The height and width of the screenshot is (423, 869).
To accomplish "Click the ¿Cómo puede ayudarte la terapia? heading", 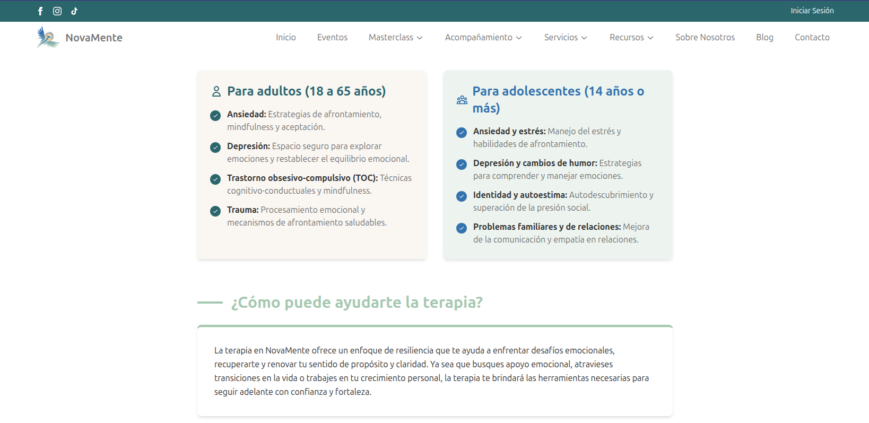I will point(357,303).
